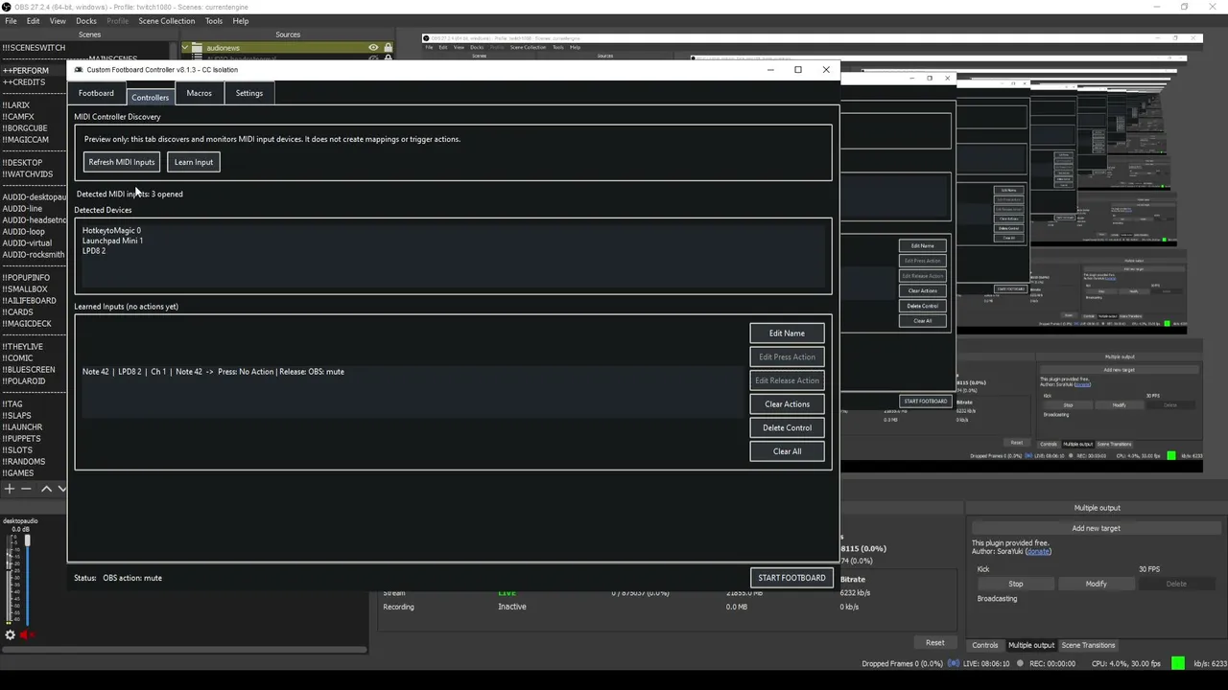Image resolution: width=1228 pixels, height=690 pixels.
Task: Open desktopaudio mixer settings gear
Action: tap(10, 634)
